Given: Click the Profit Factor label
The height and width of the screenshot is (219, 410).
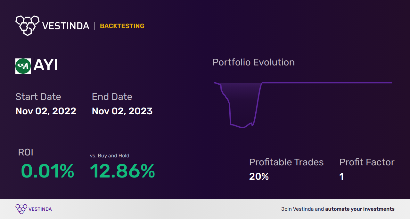Looking at the screenshot, I should pyautogui.click(x=367, y=162).
